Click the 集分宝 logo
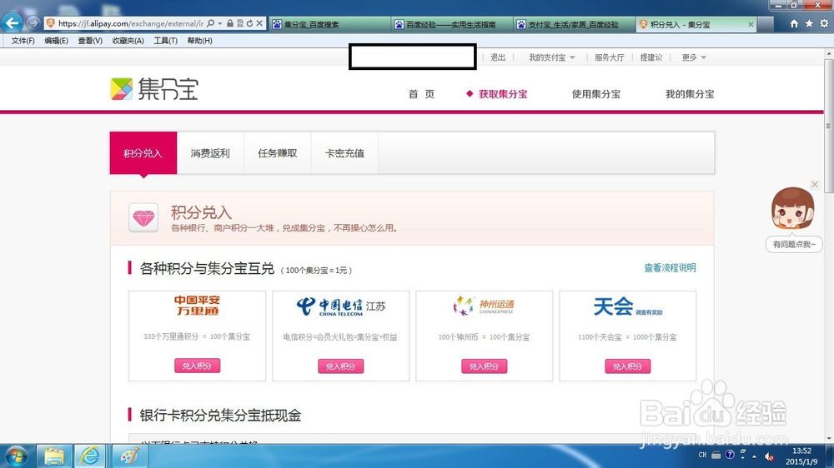The width and height of the screenshot is (834, 468). 154,89
